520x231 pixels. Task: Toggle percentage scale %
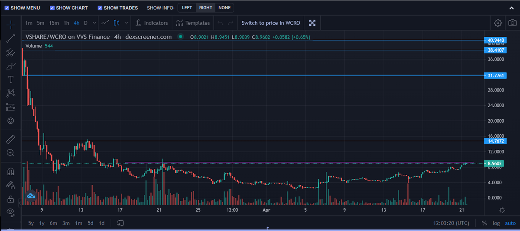pos(484,223)
